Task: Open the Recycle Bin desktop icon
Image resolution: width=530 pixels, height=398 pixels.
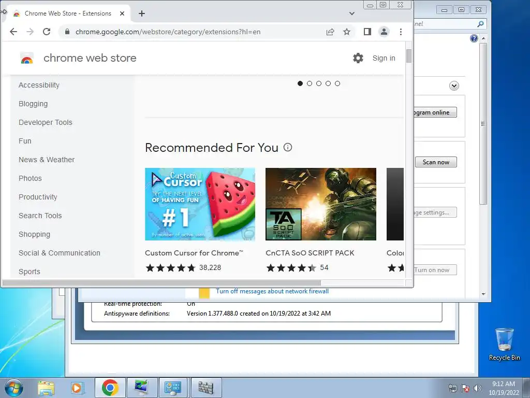Action: [x=505, y=344]
